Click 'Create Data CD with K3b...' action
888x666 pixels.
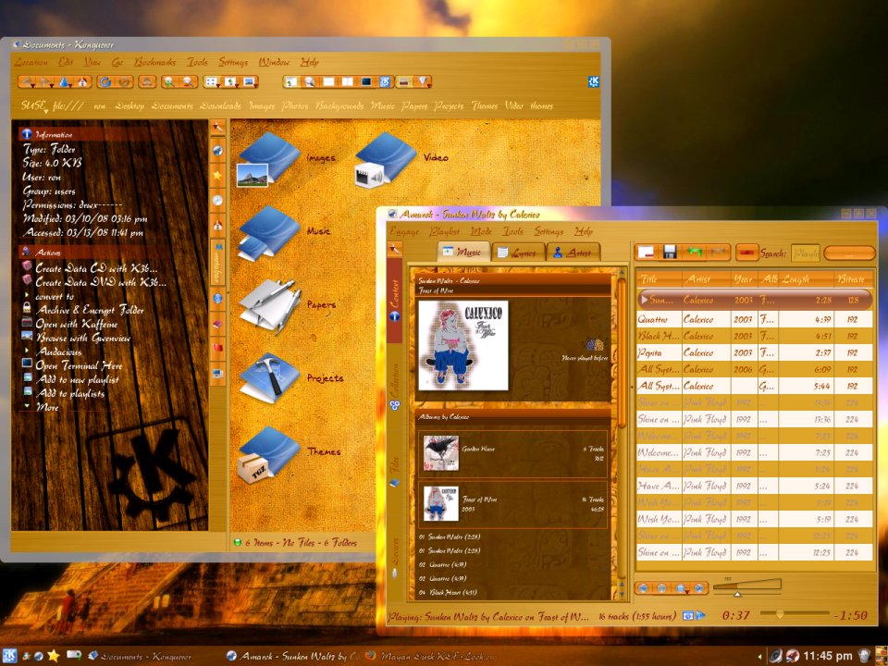pos(96,268)
